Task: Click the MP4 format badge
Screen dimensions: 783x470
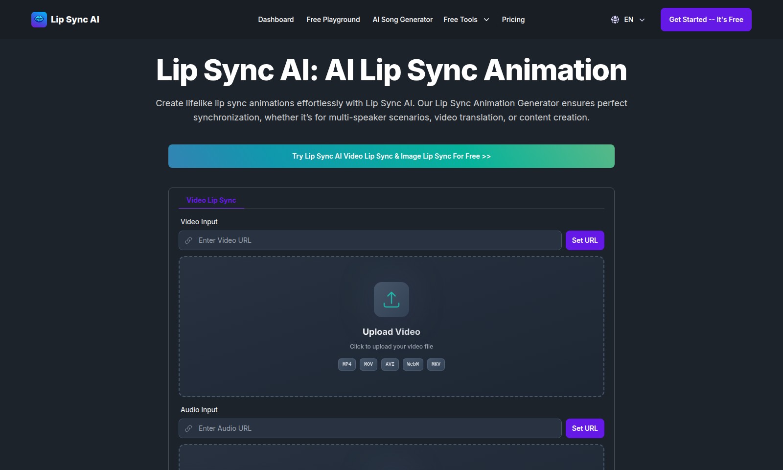Action: [347, 364]
